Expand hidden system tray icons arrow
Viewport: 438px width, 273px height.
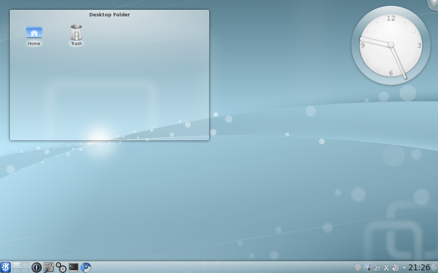tap(404, 268)
